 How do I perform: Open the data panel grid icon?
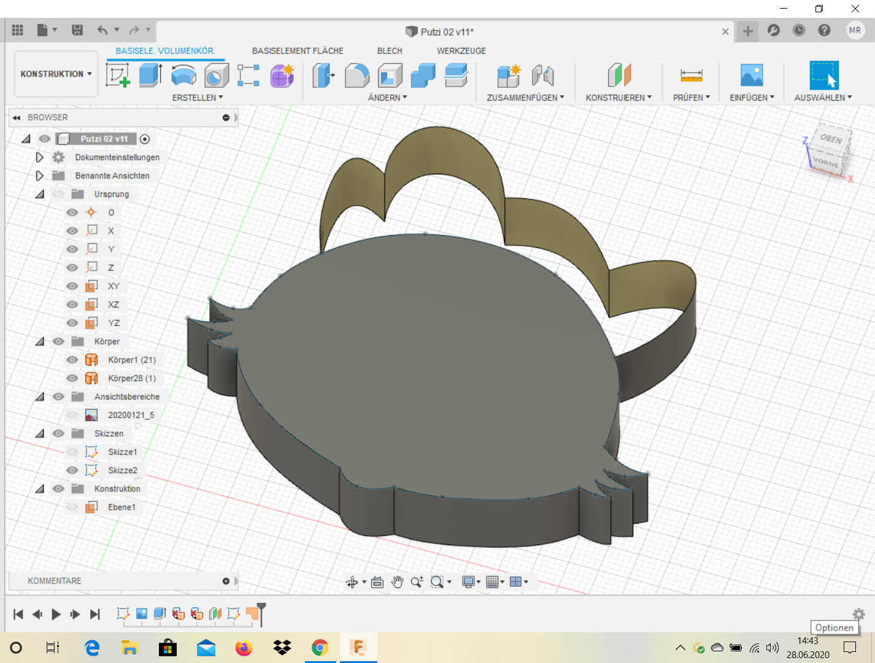[18, 30]
